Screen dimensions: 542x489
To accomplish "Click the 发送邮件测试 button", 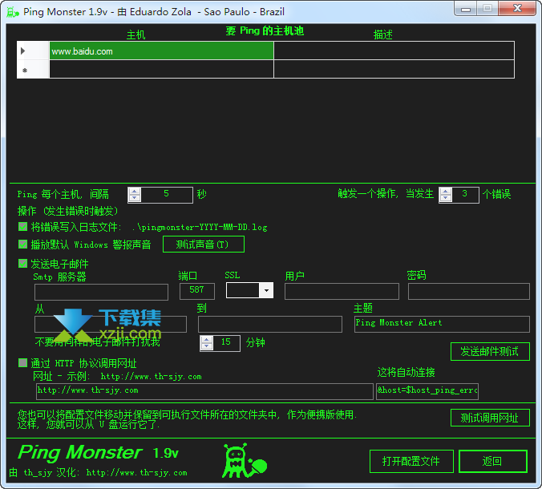I will 490,351.
